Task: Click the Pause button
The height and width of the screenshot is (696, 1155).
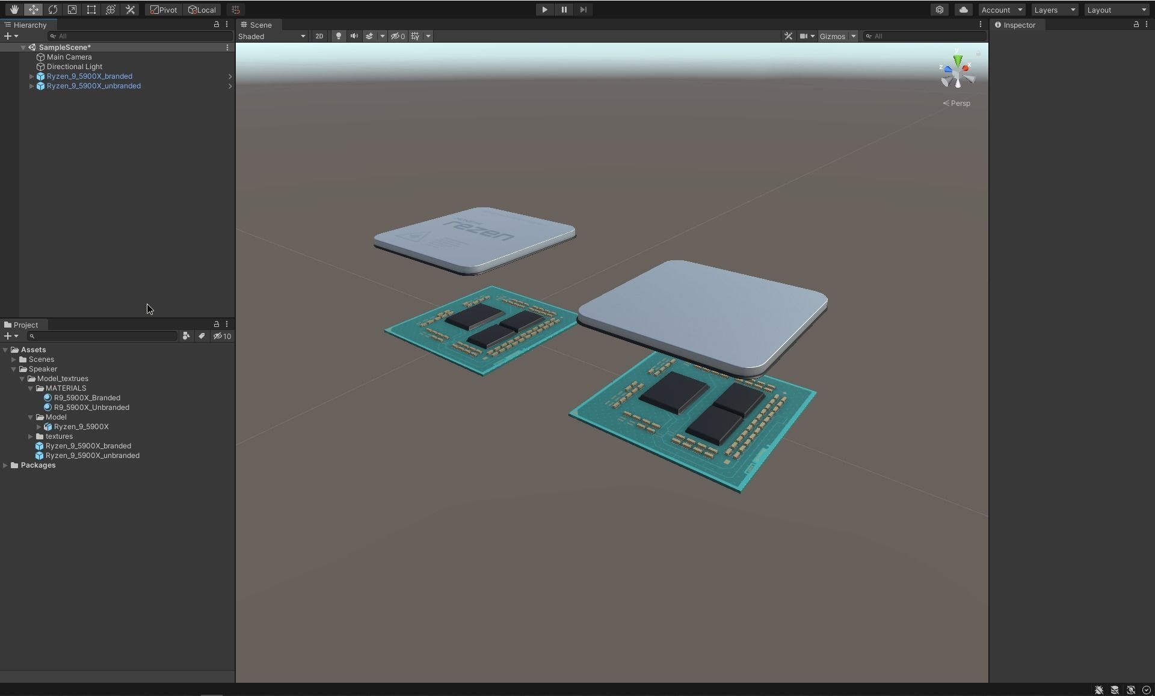Action: coord(564,10)
